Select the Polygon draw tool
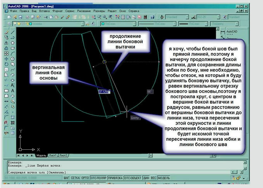Viewport: 263px width, 188px height. point(13,43)
